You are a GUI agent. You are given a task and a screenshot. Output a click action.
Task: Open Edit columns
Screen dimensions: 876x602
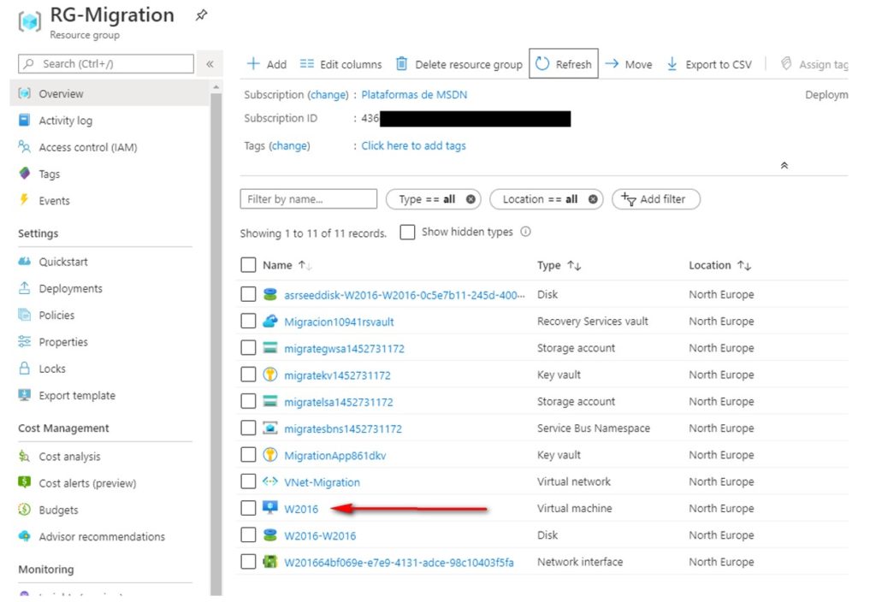pyautogui.click(x=340, y=64)
